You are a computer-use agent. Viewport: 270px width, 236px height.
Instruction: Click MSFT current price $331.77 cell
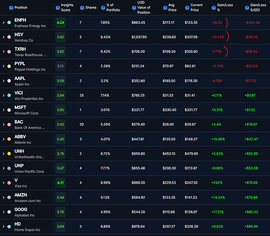[191, 110]
